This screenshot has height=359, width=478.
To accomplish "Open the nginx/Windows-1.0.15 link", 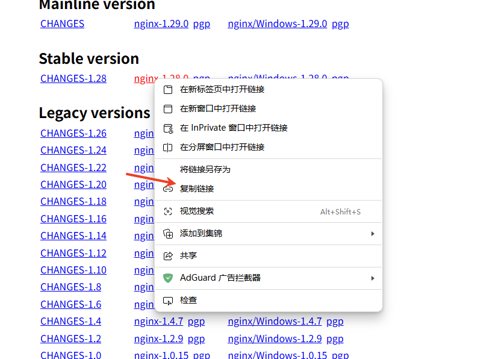I will [278, 355].
